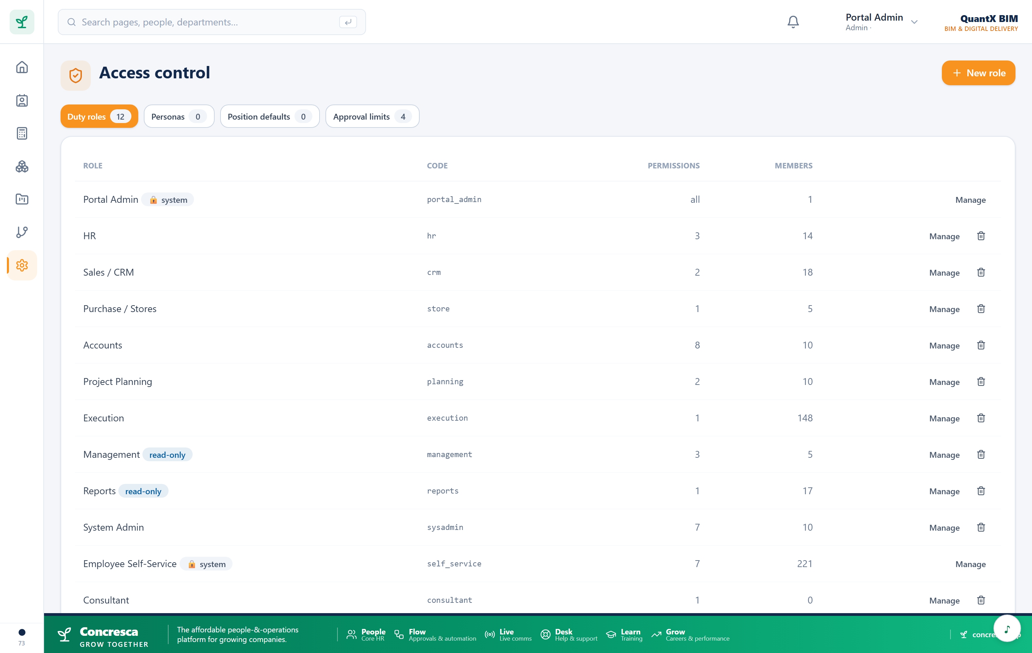Delete the Consultant role via trash icon
The width and height of the screenshot is (1032, 653).
click(980, 600)
